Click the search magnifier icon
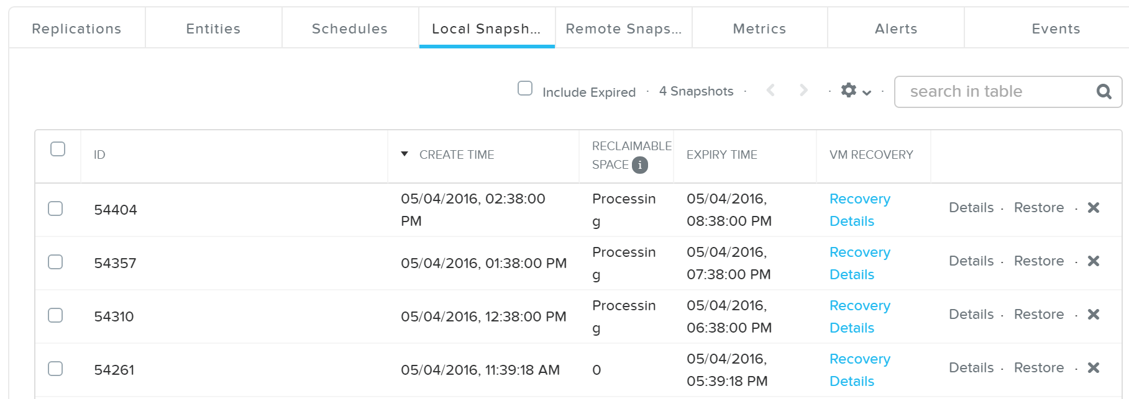The height and width of the screenshot is (399, 1129). 1103,91
